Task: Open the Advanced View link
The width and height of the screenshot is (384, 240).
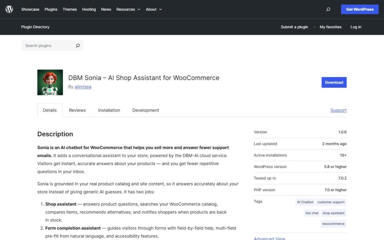Action: pos(269,238)
